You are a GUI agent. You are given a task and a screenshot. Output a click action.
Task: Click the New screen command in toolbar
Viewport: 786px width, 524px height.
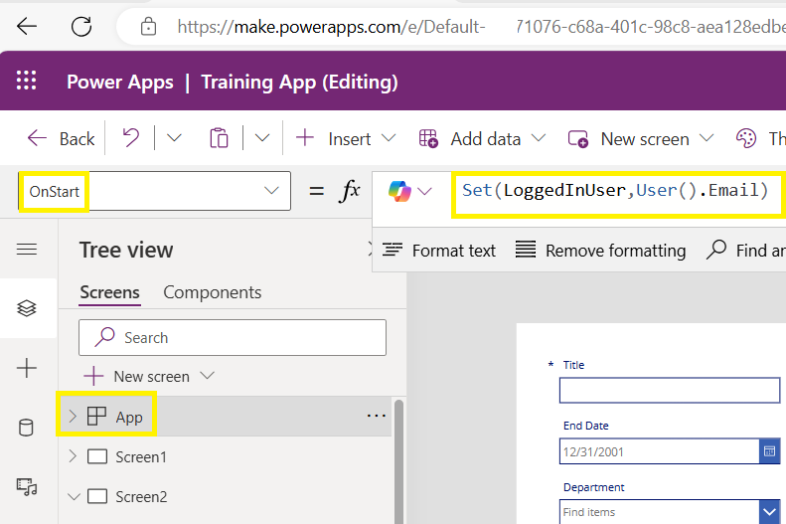pyautogui.click(x=640, y=138)
